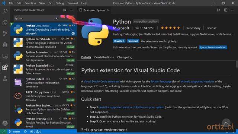This screenshot has width=238, height=134.
Task: Install Python Preview extension
Action: coord(70,127)
